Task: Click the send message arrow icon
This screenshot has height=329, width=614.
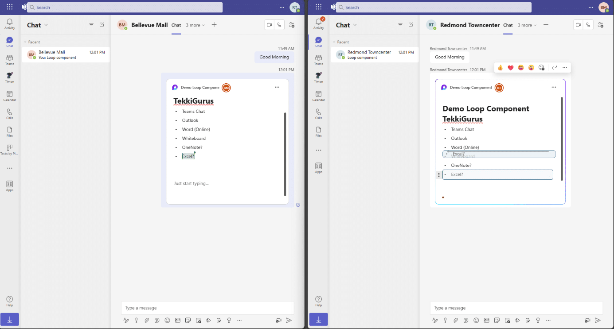Action: pyautogui.click(x=289, y=320)
